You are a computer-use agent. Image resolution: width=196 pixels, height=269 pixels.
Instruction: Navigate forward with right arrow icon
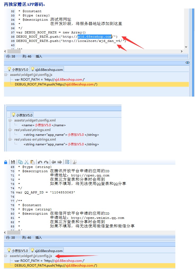pyautogui.click(x=60, y=162)
